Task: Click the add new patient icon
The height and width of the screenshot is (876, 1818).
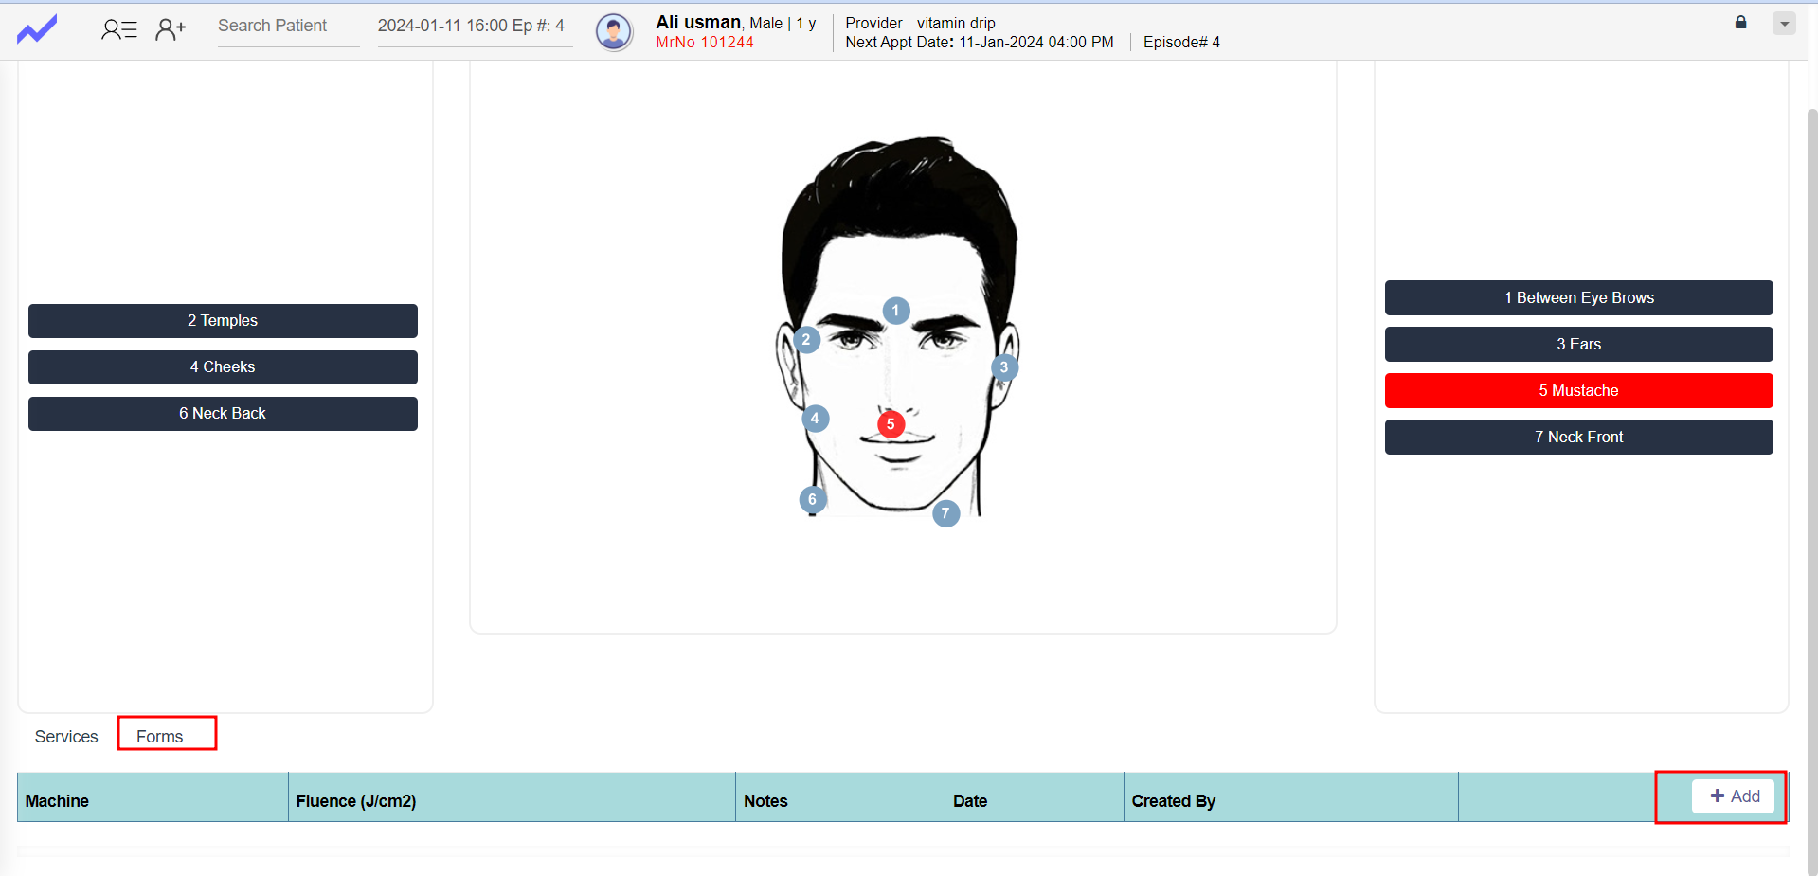Action: coord(171,29)
